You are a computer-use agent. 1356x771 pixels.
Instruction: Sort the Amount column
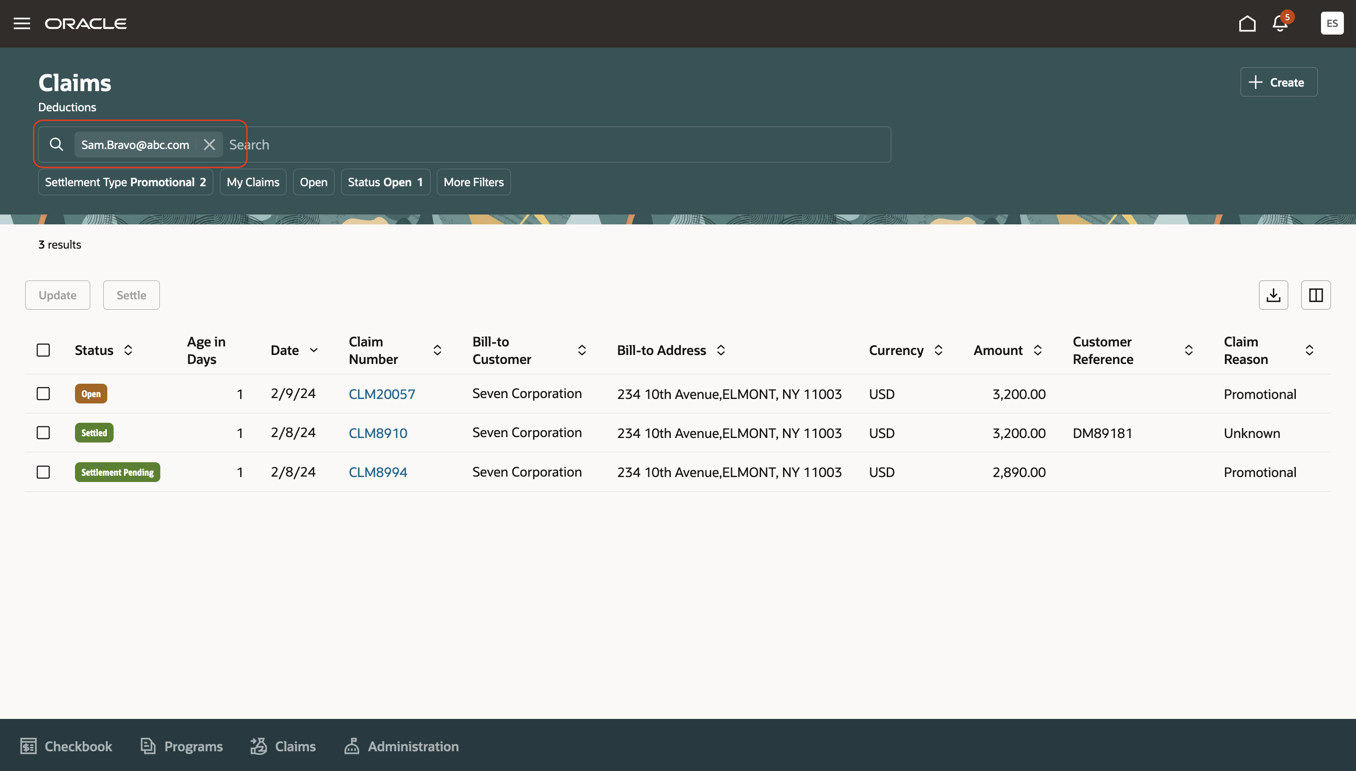[1037, 350]
